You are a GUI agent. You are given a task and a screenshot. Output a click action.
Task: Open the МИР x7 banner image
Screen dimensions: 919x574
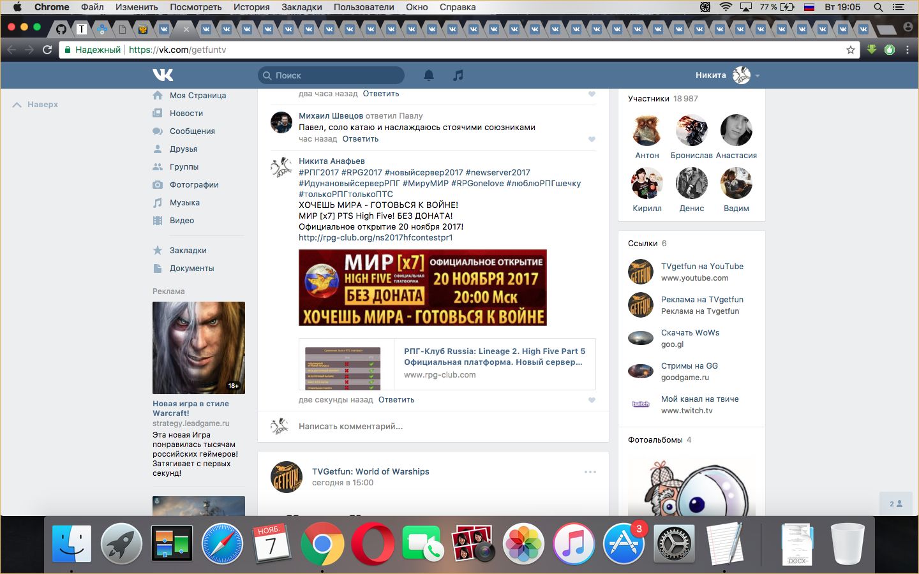point(422,288)
